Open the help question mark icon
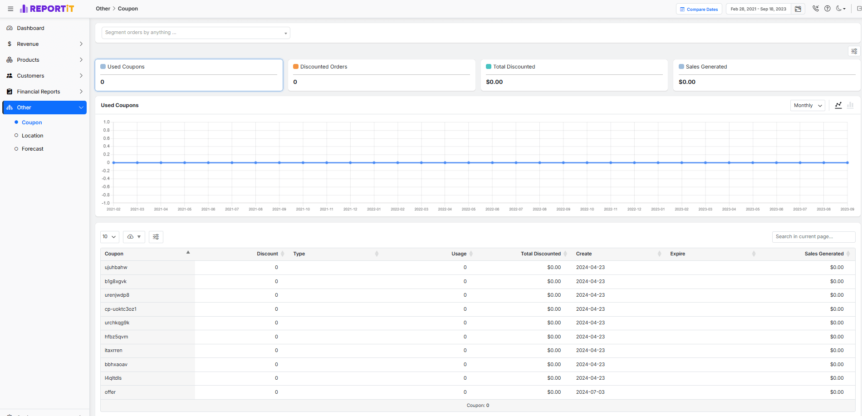 (x=828, y=9)
